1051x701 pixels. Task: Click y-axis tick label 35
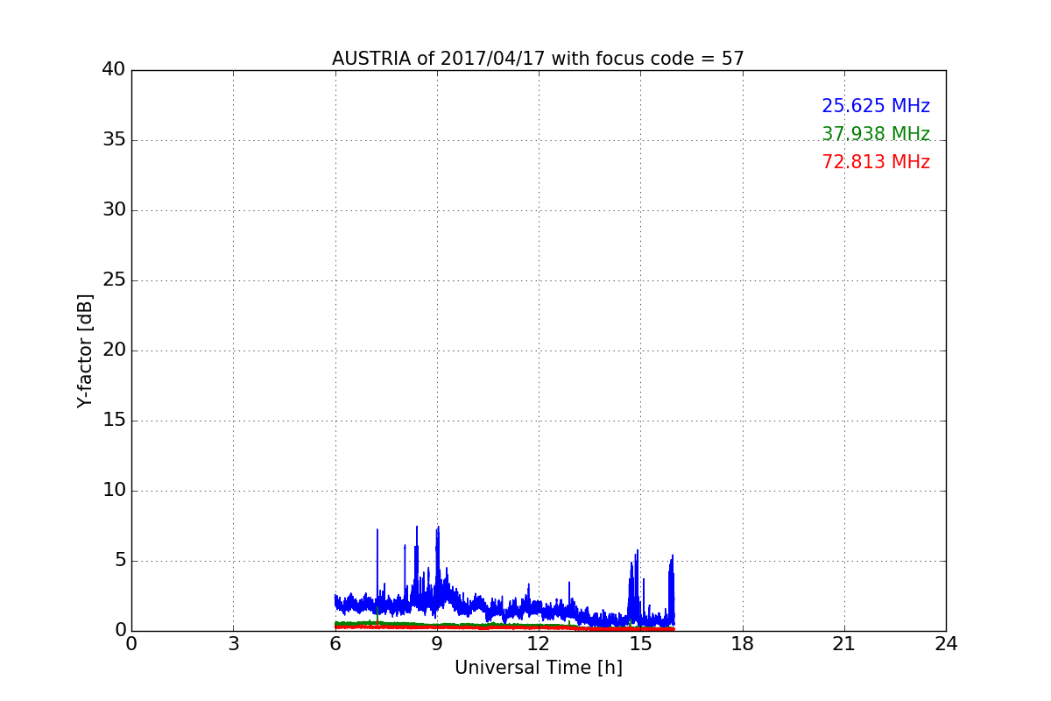pyautogui.click(x=114, y=140)
